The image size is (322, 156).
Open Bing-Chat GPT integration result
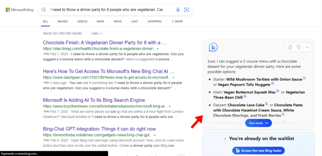coord(99,129)
